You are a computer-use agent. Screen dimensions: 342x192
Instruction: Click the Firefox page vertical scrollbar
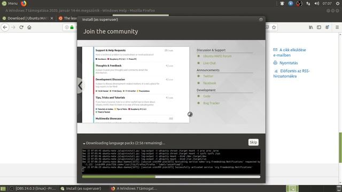[340, 148]
